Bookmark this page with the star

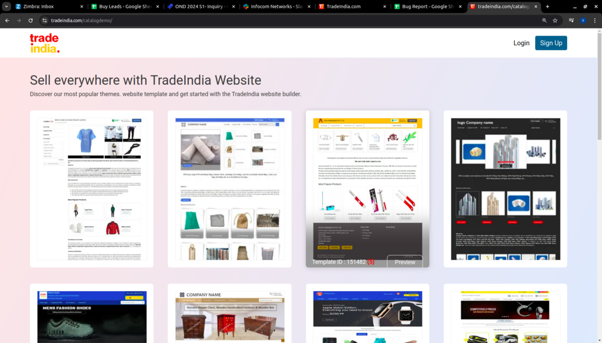(555, 20)
